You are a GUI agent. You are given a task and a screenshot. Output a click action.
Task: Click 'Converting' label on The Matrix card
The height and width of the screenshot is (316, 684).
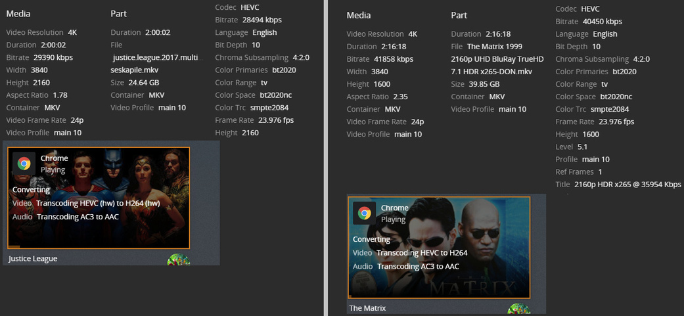point(371,239)
